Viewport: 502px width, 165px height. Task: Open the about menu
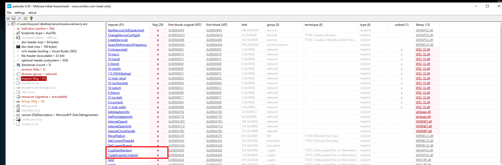pyautogui.click(x=32, y=13)
